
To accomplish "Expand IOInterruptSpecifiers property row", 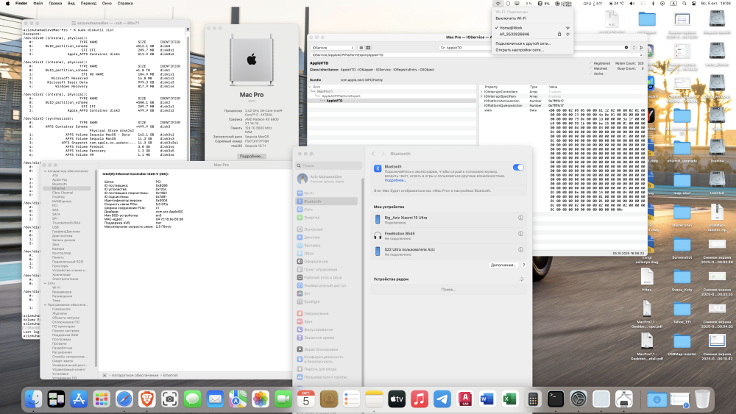I will (x=481, y=96).
